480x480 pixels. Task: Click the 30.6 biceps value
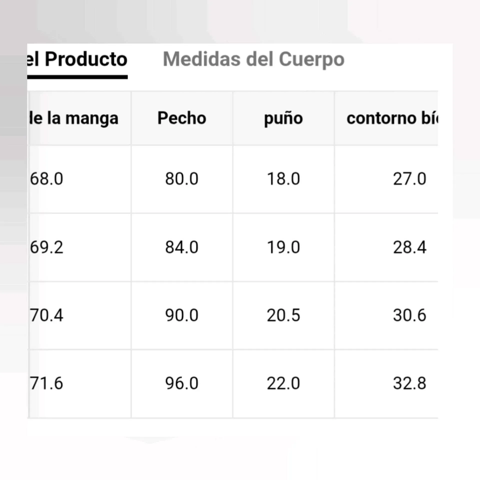click(x=409, y=315)
